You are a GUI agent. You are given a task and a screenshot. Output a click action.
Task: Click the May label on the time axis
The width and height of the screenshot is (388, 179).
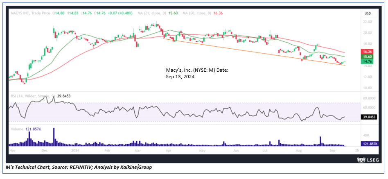click(x=202, y=150)
